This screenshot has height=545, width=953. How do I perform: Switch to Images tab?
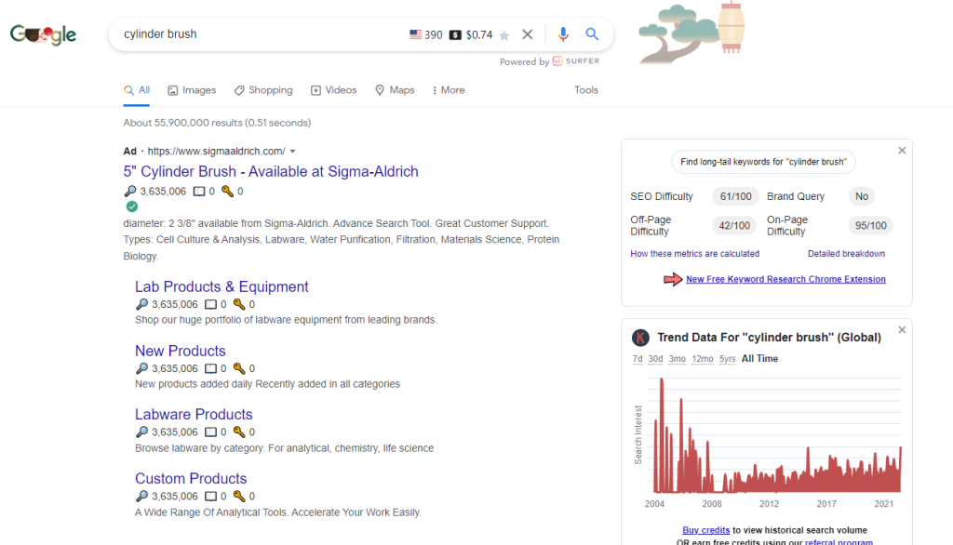click(192, 90)
